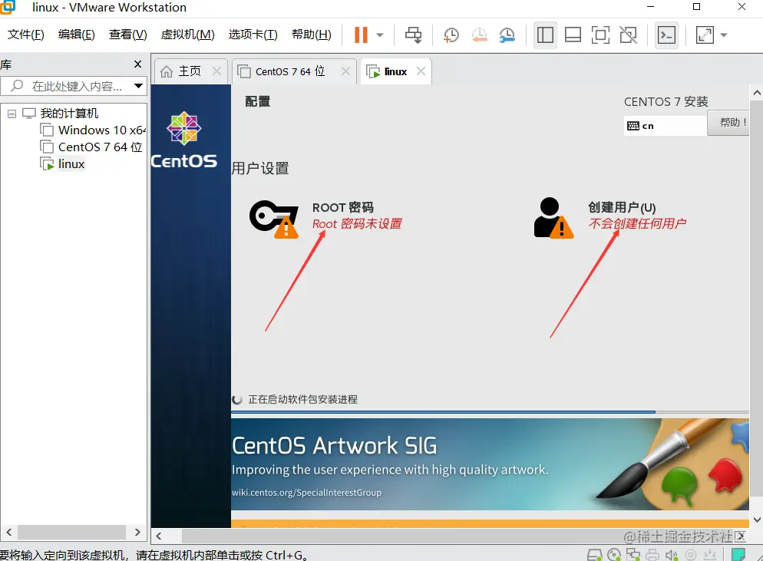
Task: Select Windows 10 x64 in library tree
Action: 101,130
